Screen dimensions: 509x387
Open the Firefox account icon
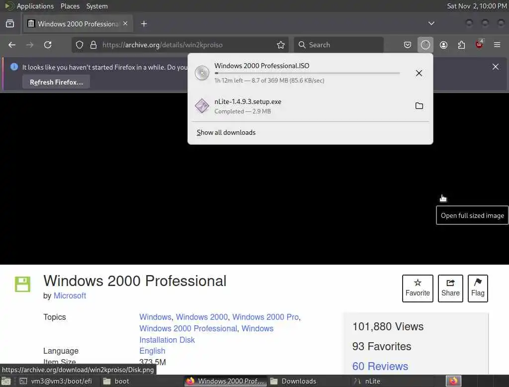(x=443, y=45)
